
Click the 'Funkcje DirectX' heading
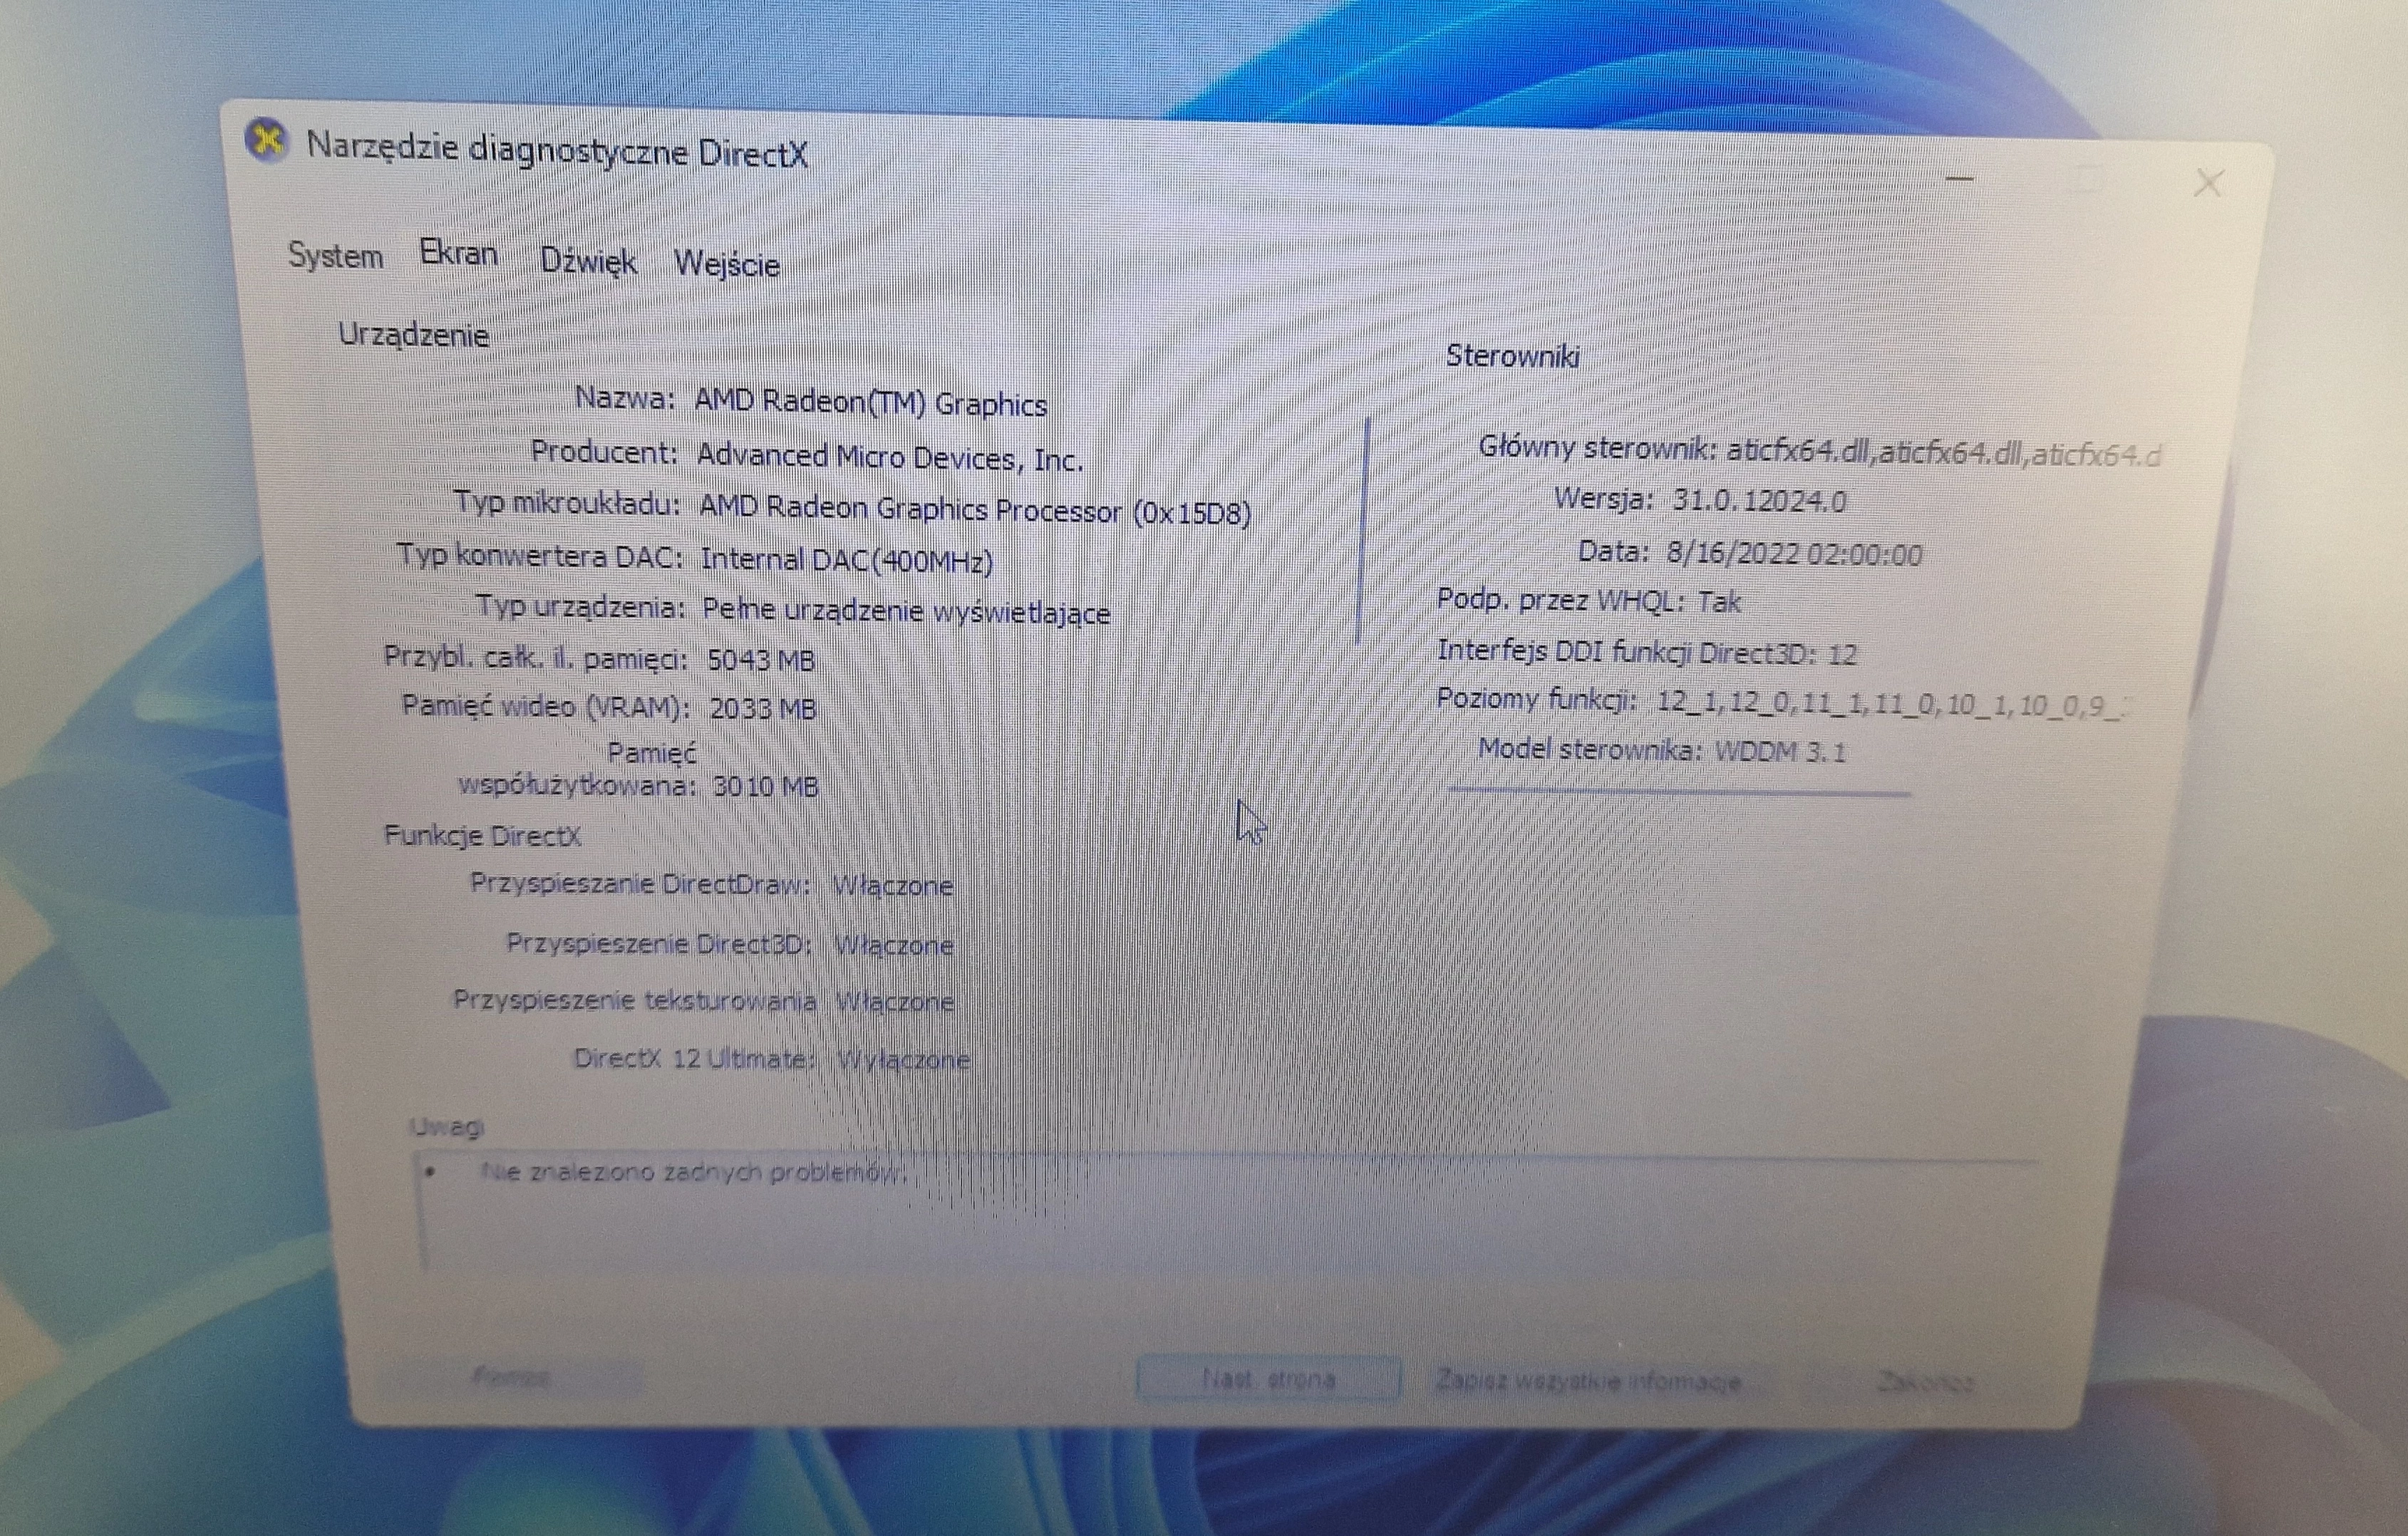482,835
